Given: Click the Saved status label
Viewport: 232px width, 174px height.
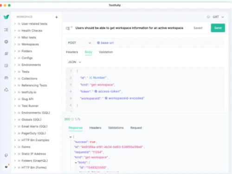Looking at the screenshot, I should 198,28.
